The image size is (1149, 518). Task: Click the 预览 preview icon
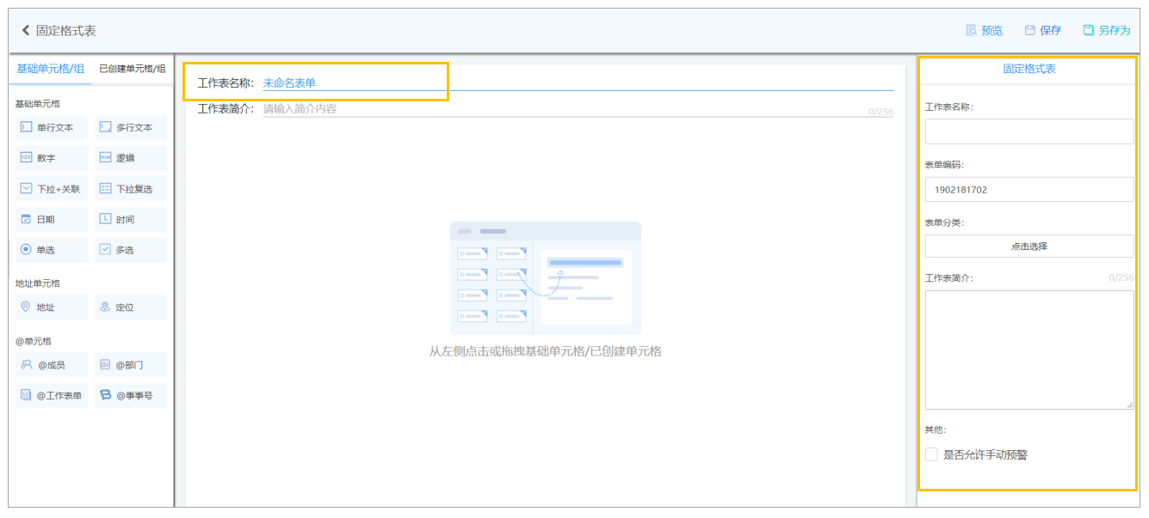tap(971, 31)
